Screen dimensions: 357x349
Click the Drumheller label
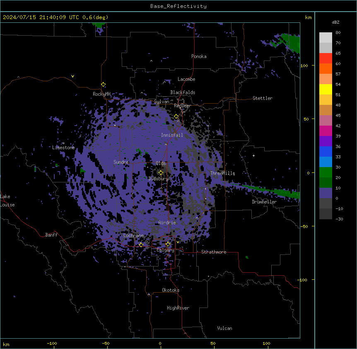click(264, 202)
